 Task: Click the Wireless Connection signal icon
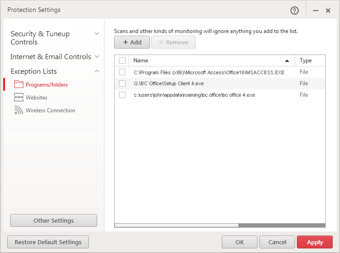coord(18,110)
